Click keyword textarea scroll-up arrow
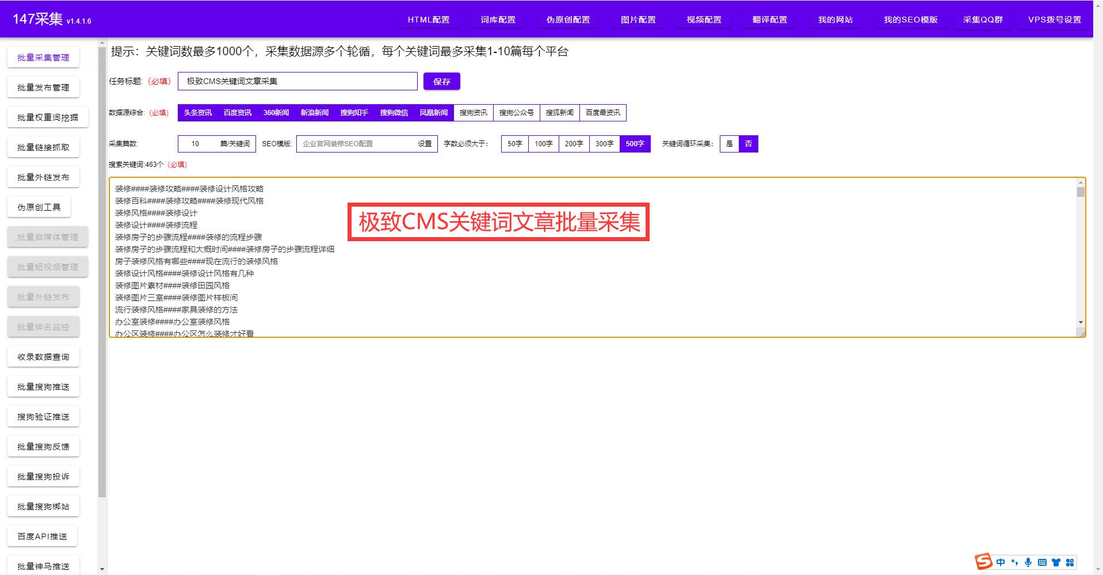Viewport: 1103px width, 575px height. click(1081, 183)
